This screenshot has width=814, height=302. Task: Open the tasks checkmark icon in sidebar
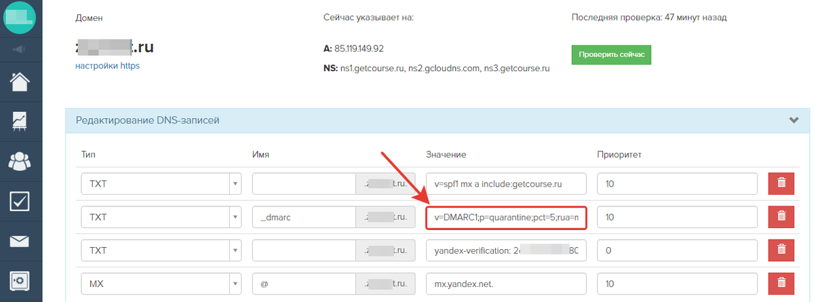[20, 201]
